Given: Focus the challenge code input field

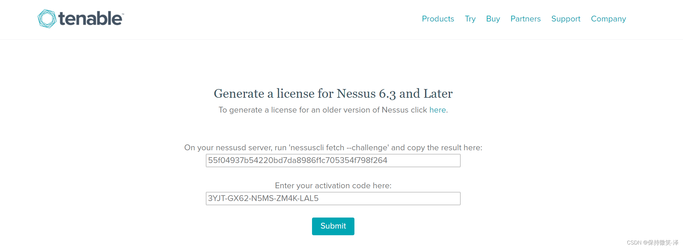Looking at the screenshot, I should (333, 161).
